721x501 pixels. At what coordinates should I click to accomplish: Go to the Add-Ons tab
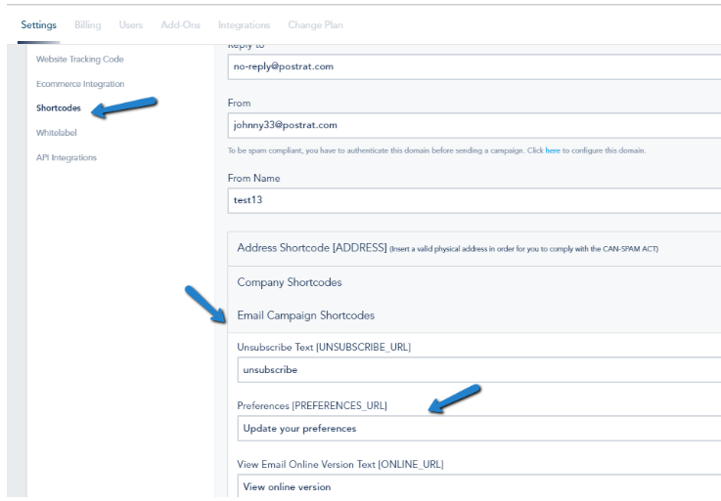pyautogui.click(x=181, y=24)
